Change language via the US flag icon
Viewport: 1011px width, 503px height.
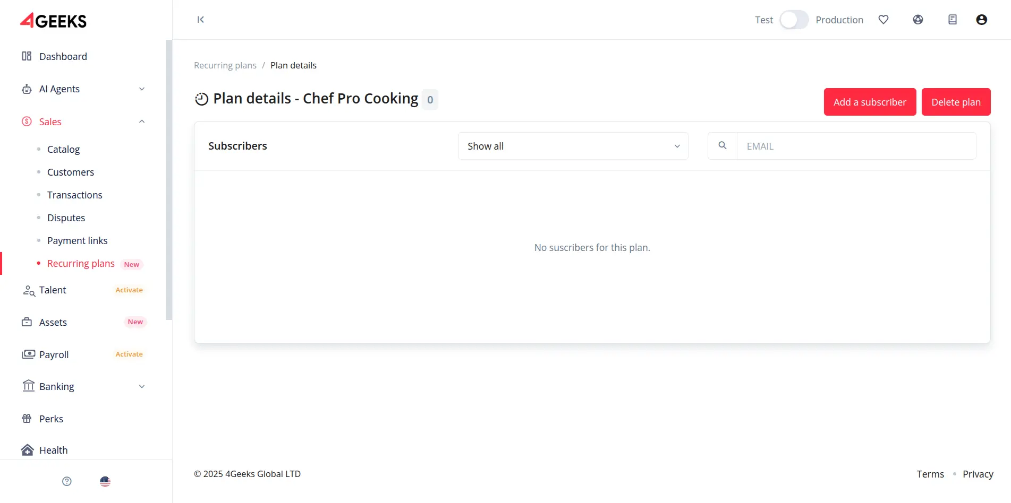pos(105,481)
